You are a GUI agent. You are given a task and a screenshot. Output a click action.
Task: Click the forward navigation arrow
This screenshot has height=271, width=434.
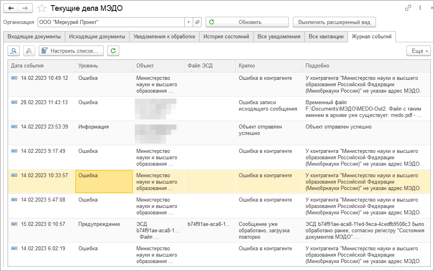[x=25, y=8]
